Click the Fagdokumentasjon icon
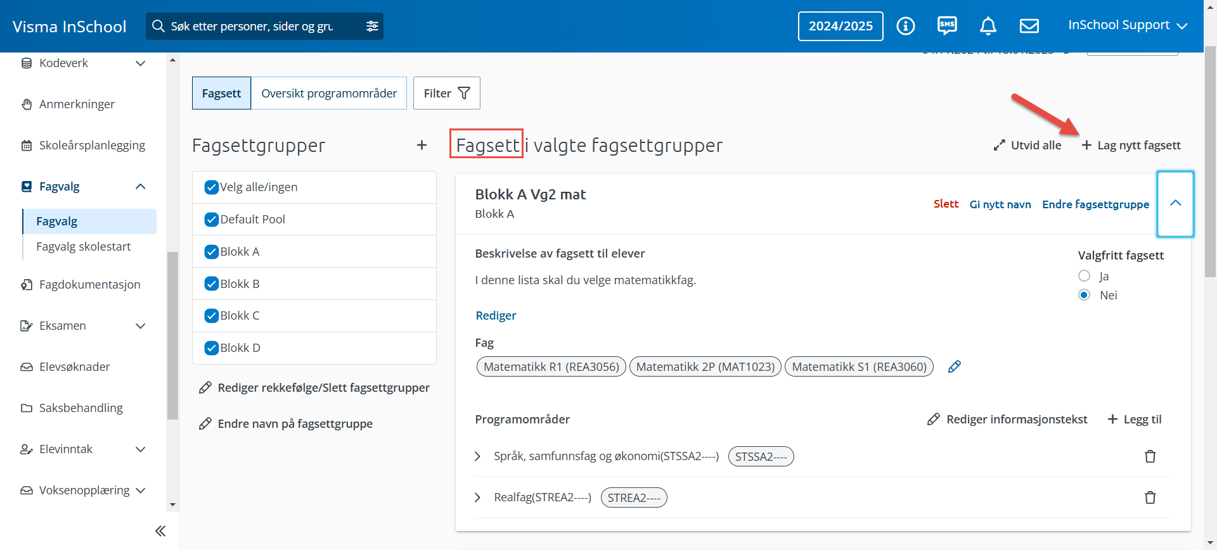 [x=27, y=285]
